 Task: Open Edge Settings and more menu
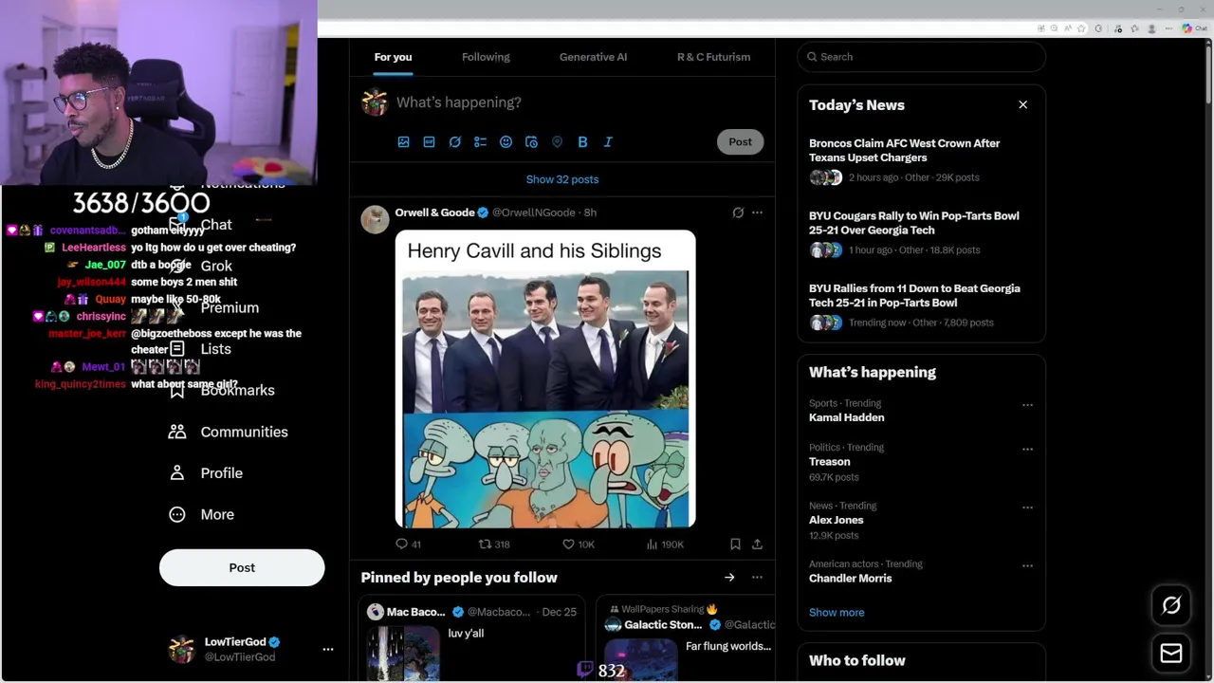tap(1168, 28)
